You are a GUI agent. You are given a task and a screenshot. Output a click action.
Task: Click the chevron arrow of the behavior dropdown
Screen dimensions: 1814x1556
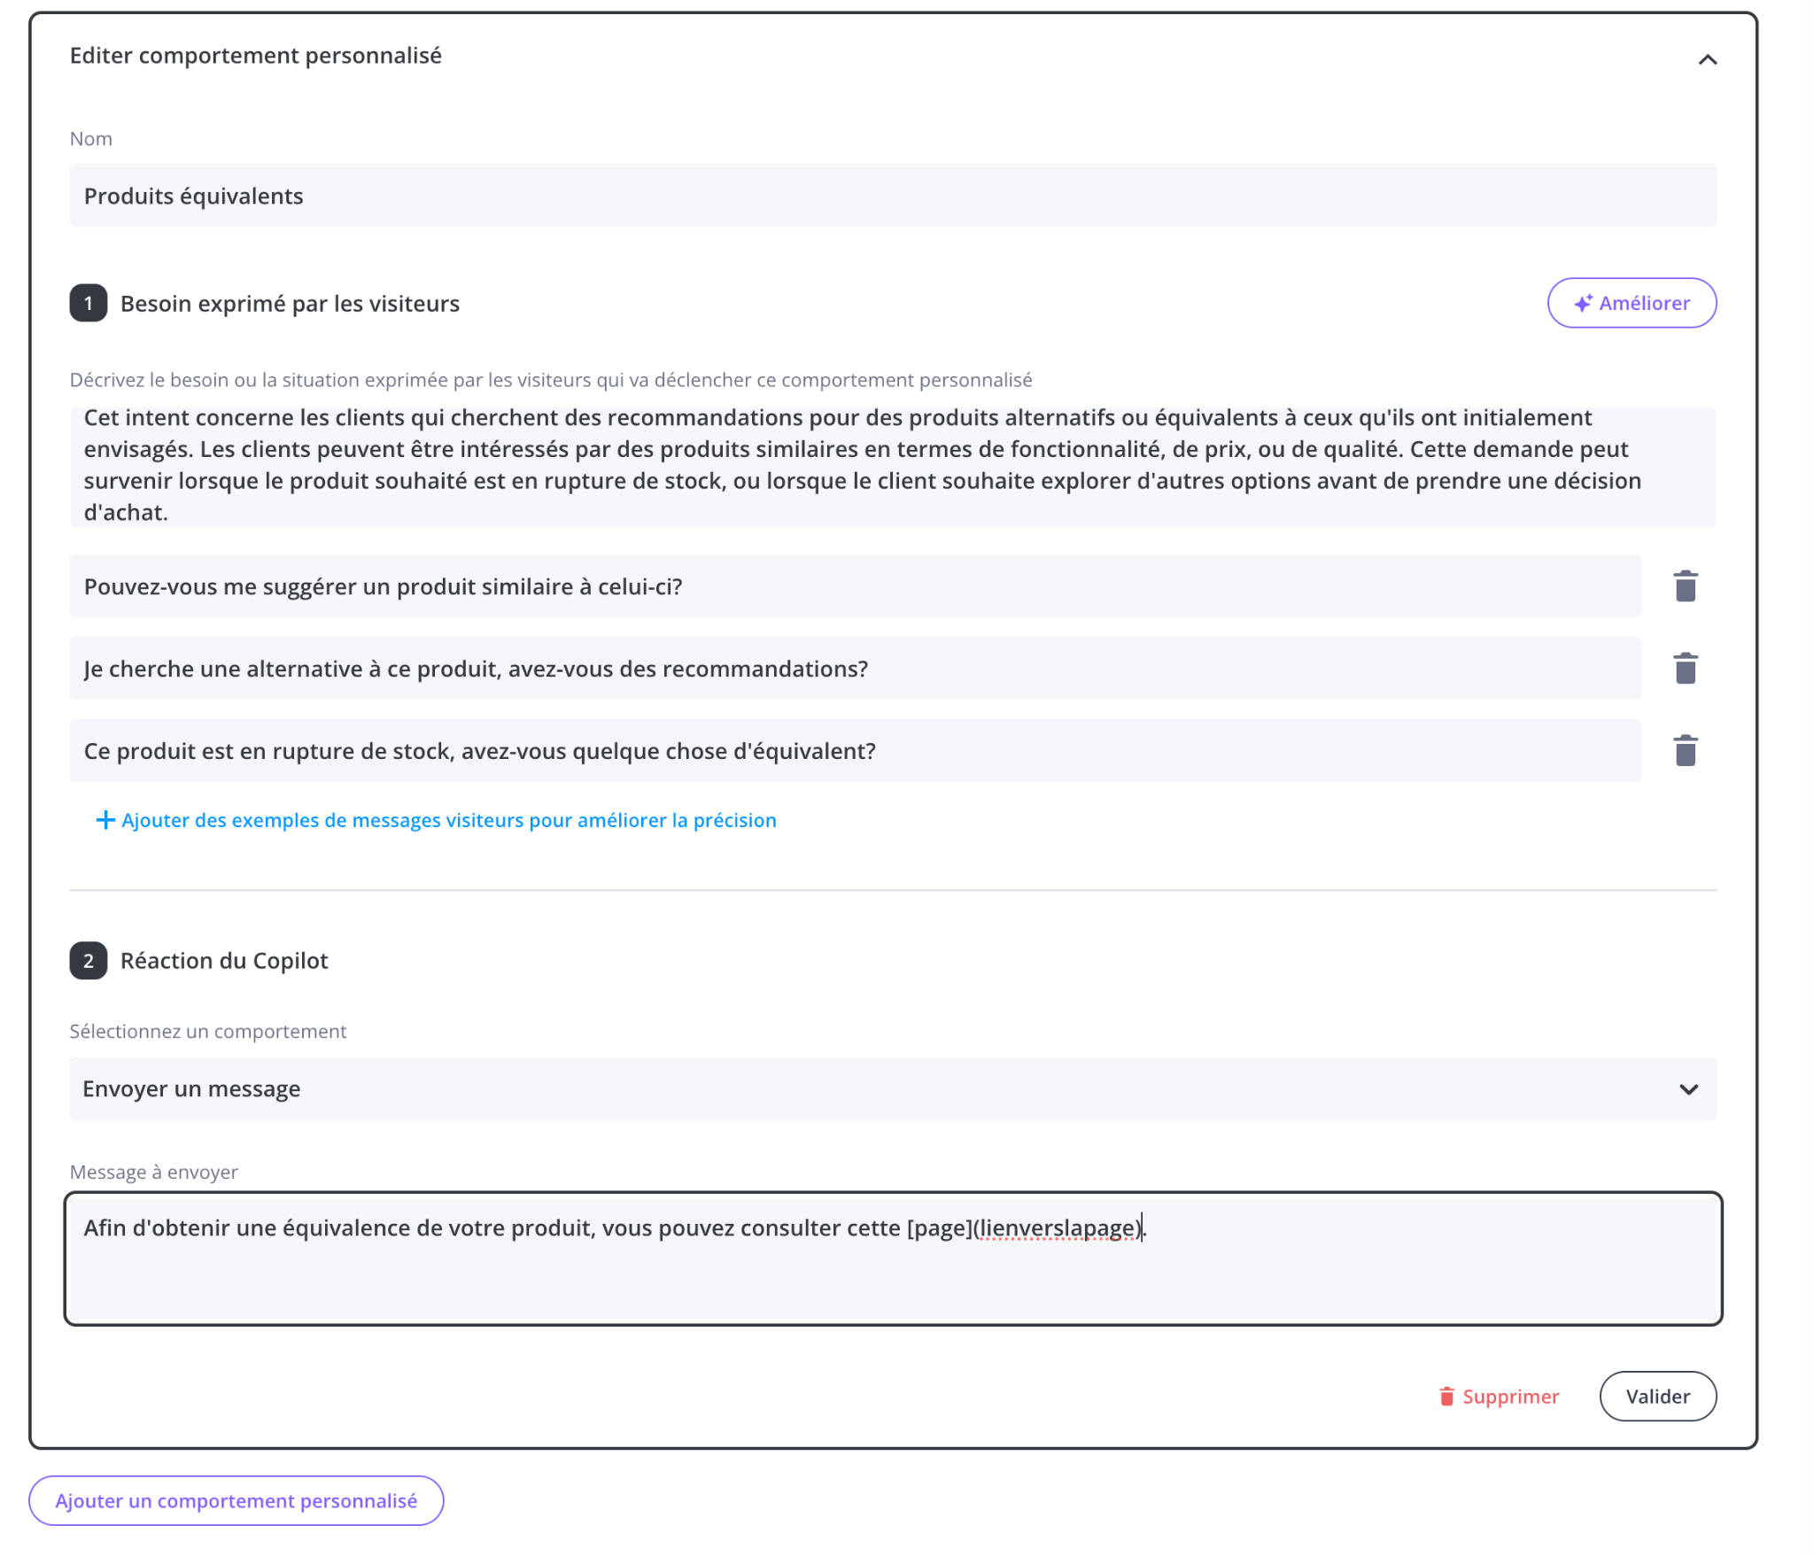point(1688,1089)
